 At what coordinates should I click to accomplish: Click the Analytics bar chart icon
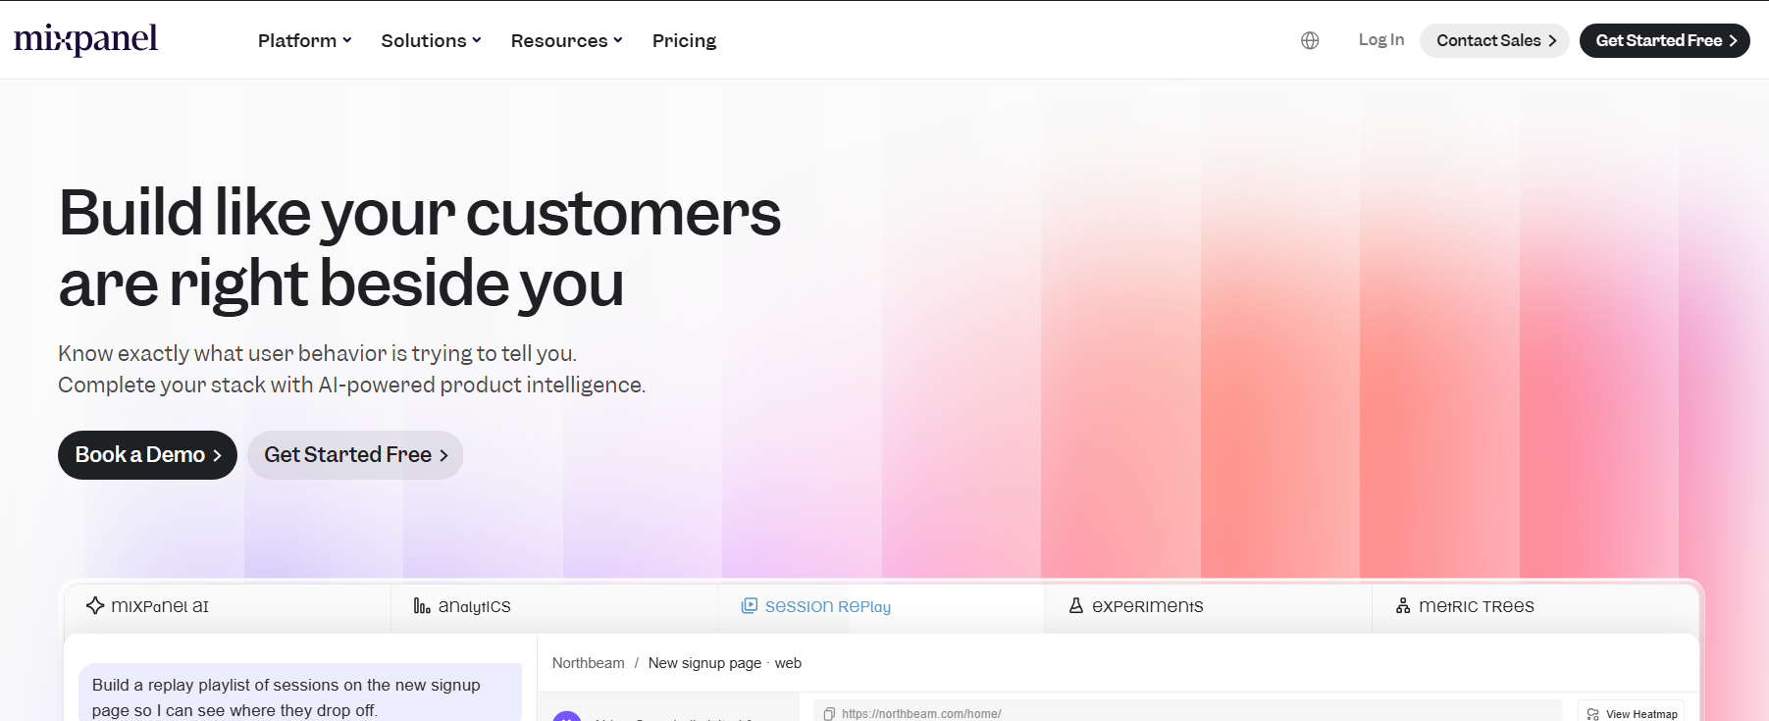coord(422,606)
